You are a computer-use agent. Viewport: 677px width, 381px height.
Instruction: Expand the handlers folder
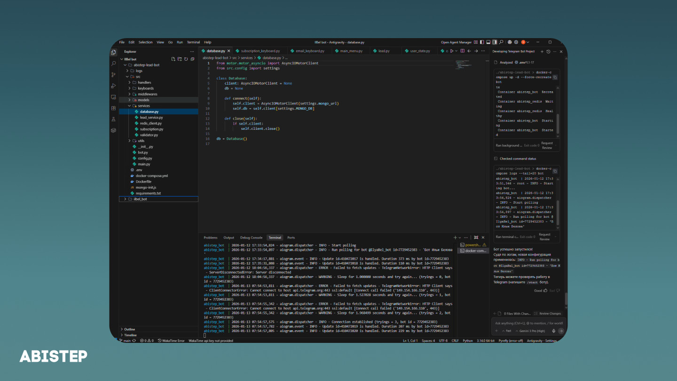[x=144, y=82]
